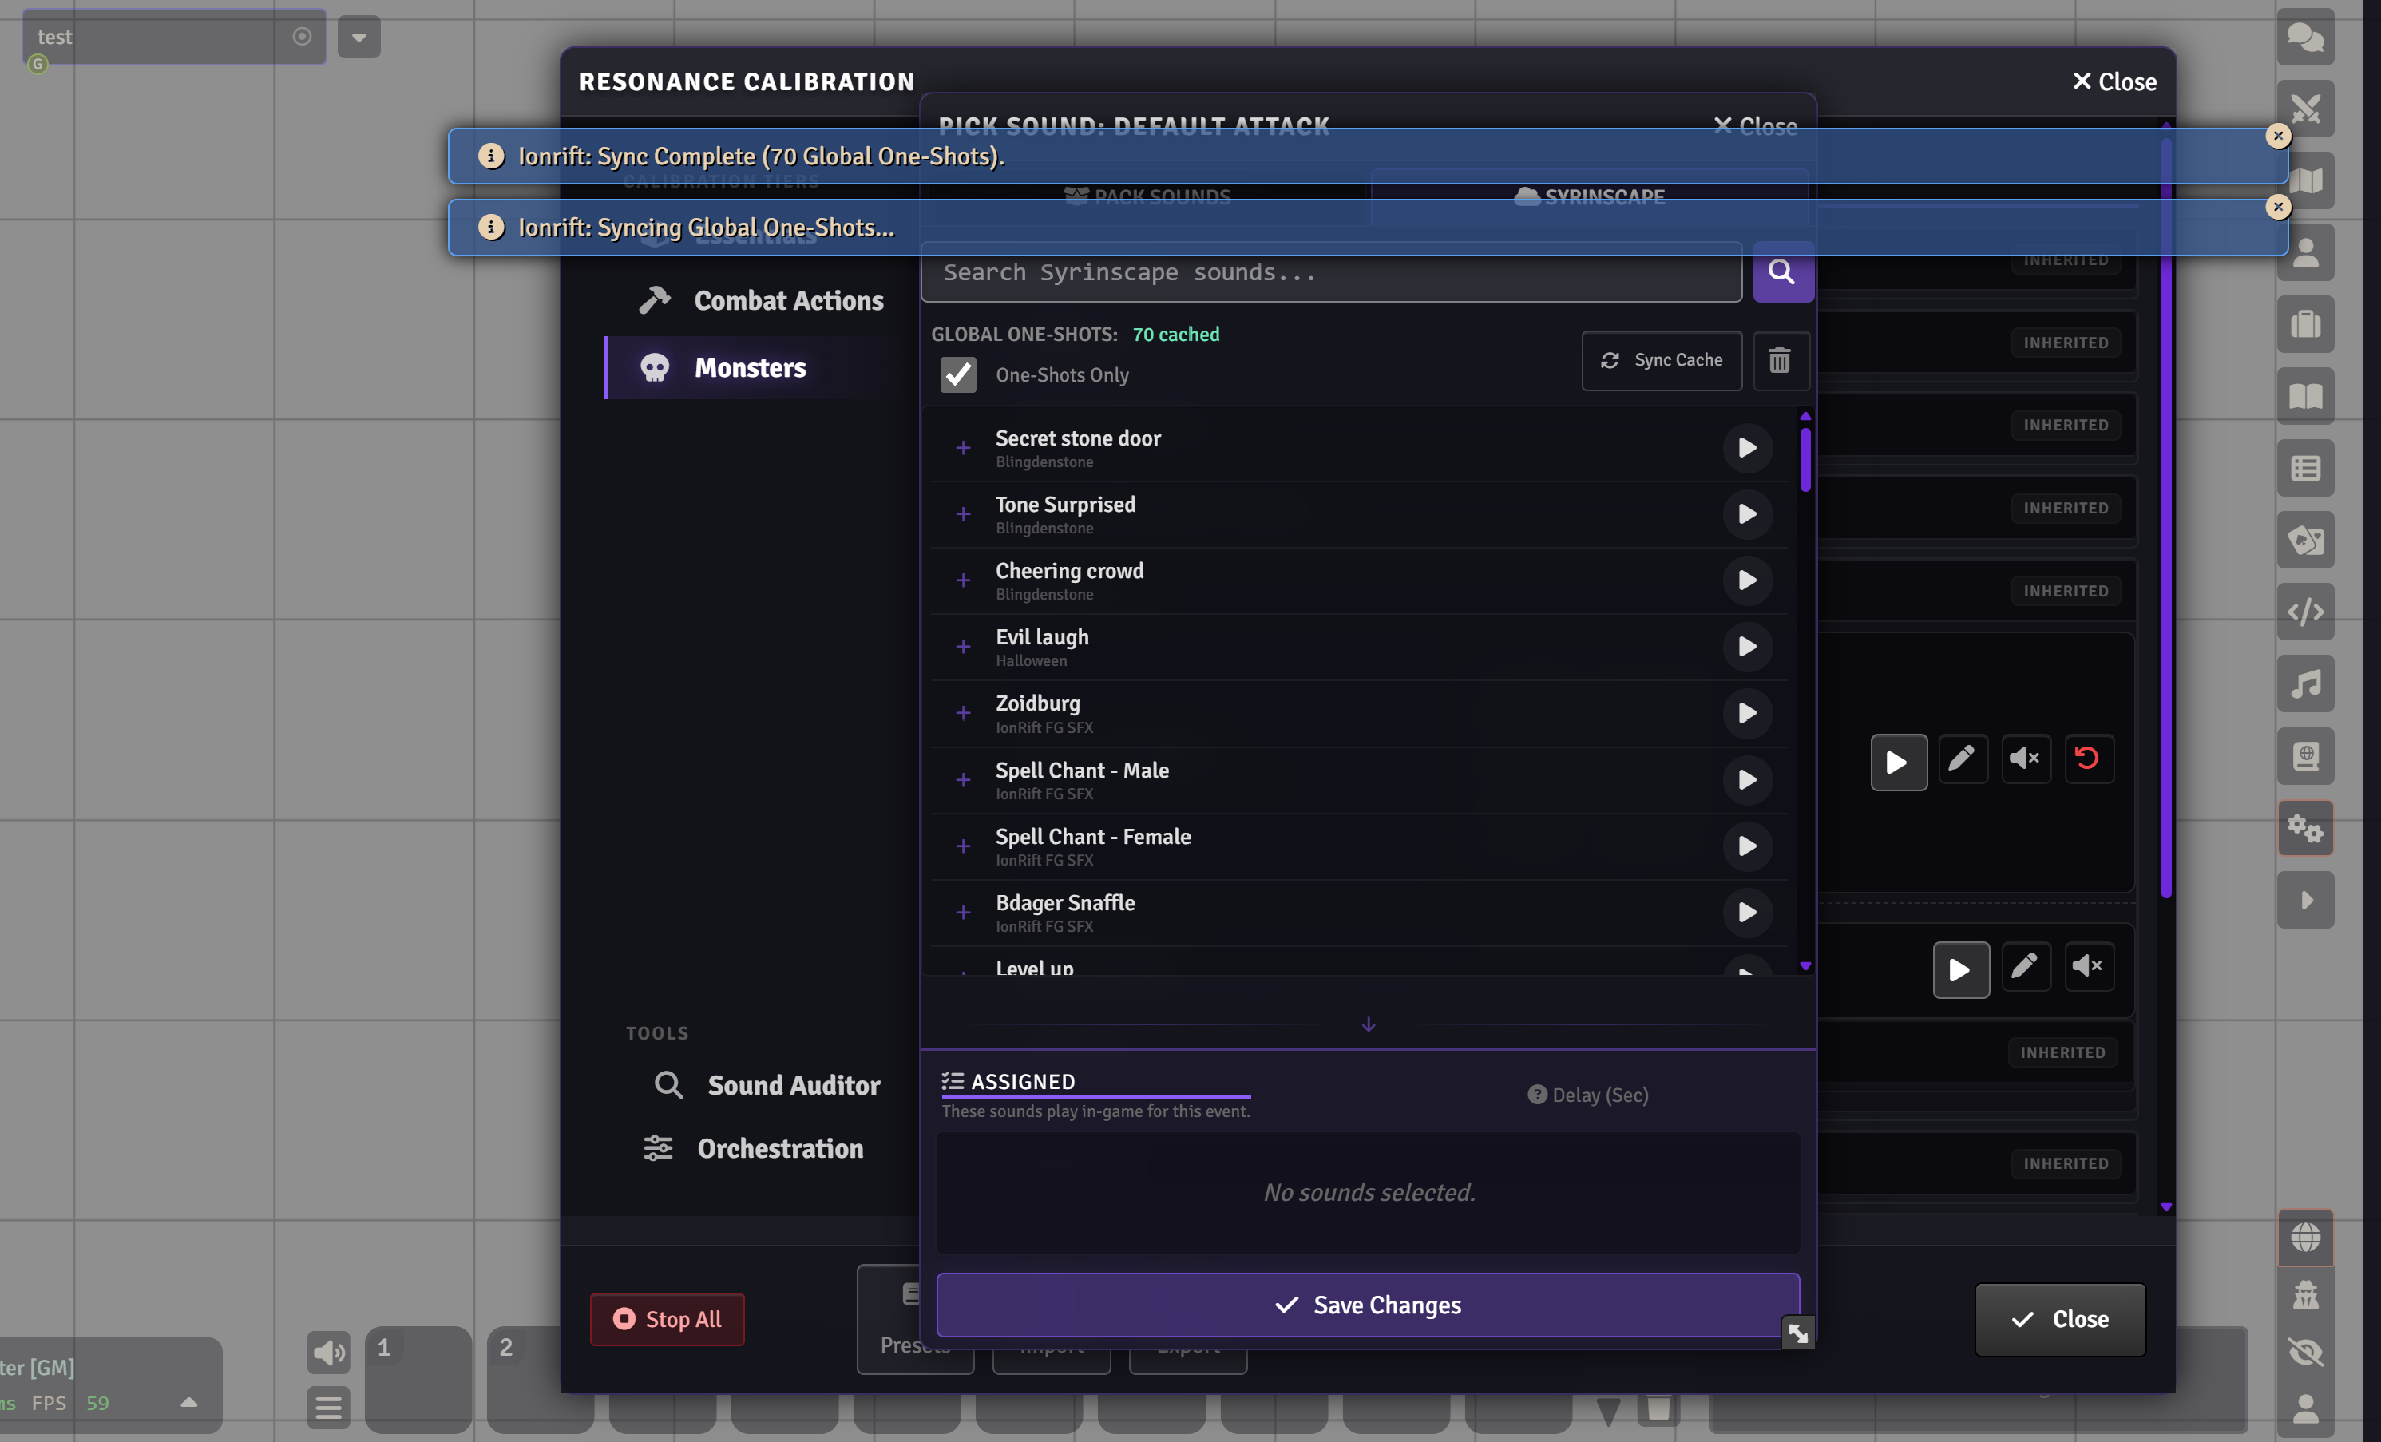Switch to the Assigned tab
The image size is (2381, 1442).
click(1095, 1084)
